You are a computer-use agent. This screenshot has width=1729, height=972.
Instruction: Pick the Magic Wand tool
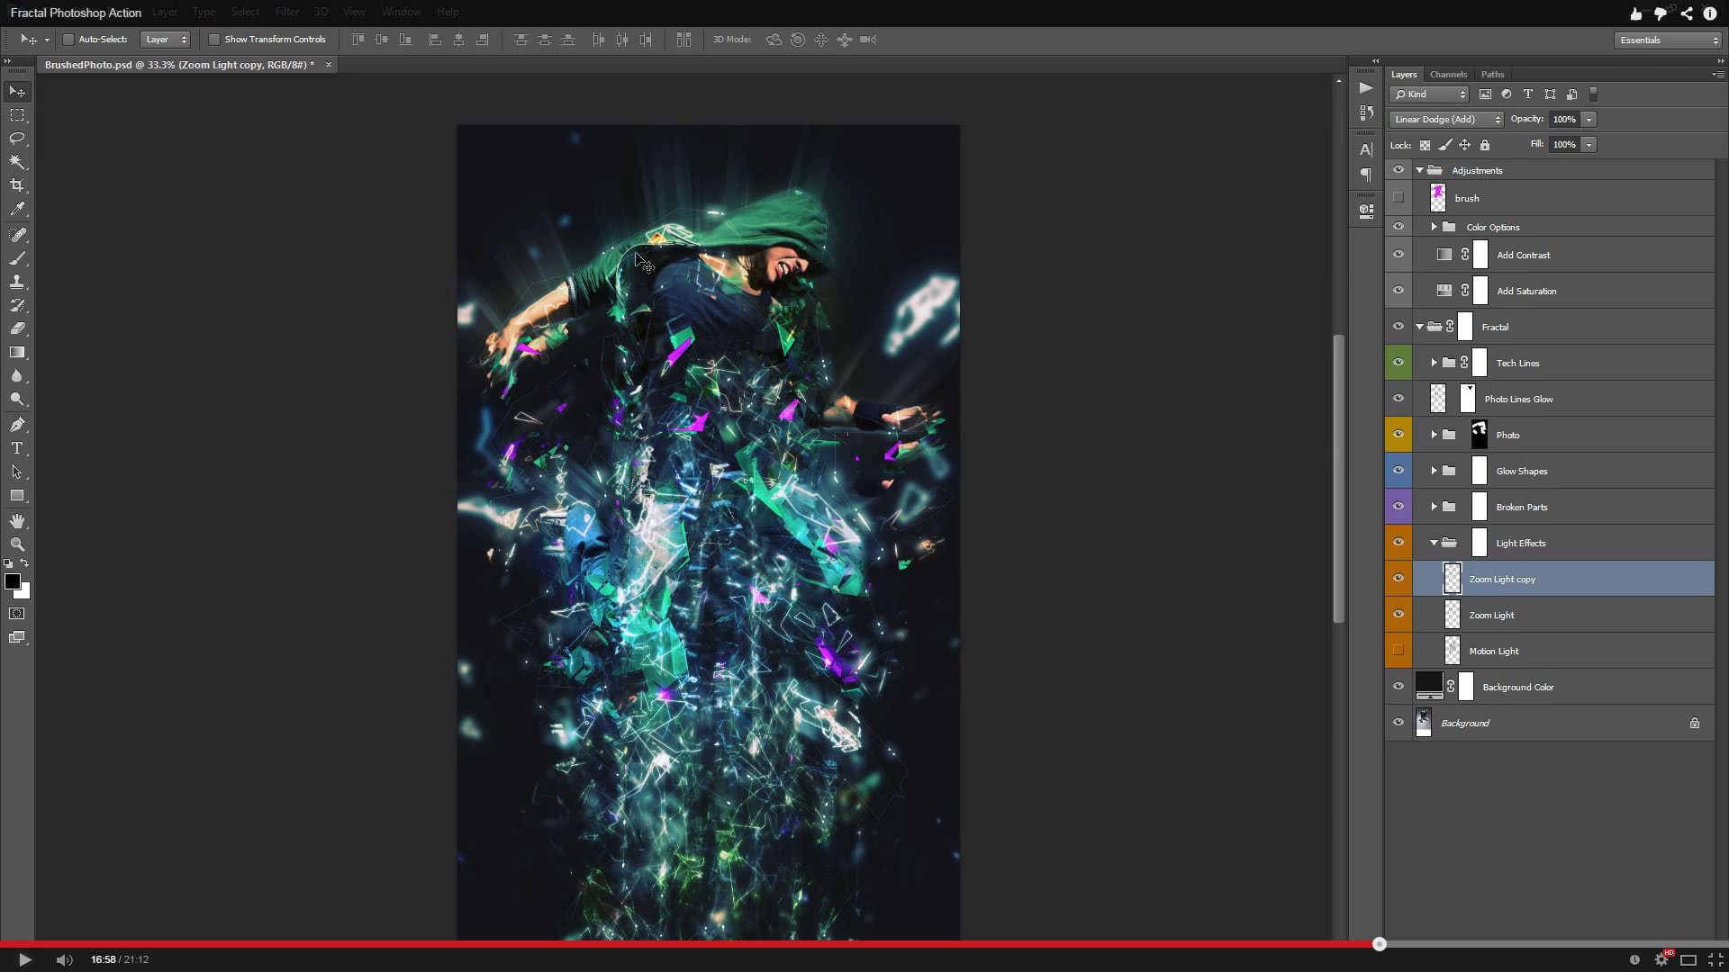pos(17,162)
